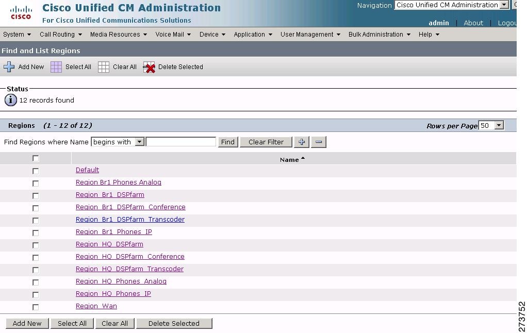The width and height of the screenshot is (527, 333).
Task: Open the Navigation dropdown
Action: (x=451, y=5)
